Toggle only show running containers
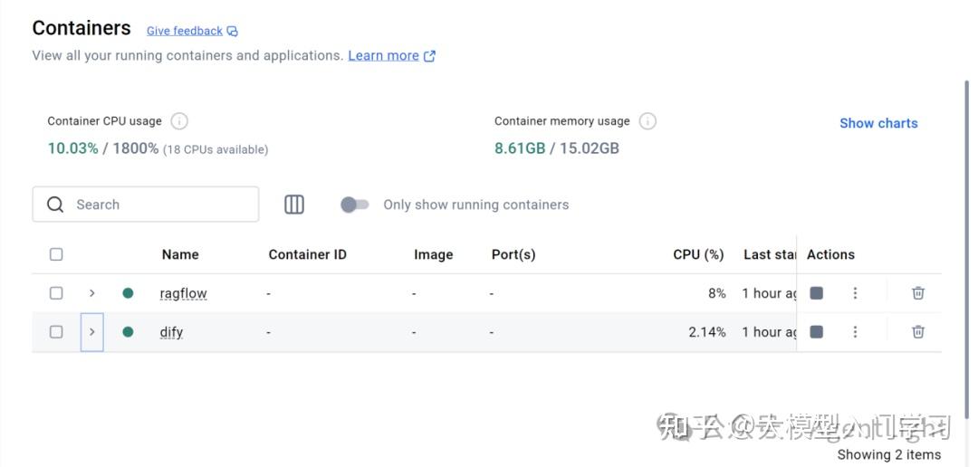Screen dimensions: 978x467 pos(354,205)
